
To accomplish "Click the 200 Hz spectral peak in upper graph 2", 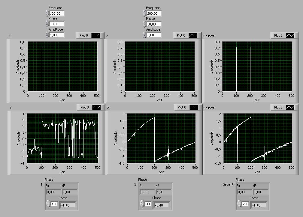I will point(153,69).
